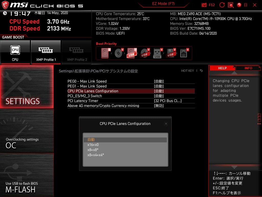262x197 pixels.
Task: Open PEG1 - Max Link Speed setting
Action: pos(131,86)
